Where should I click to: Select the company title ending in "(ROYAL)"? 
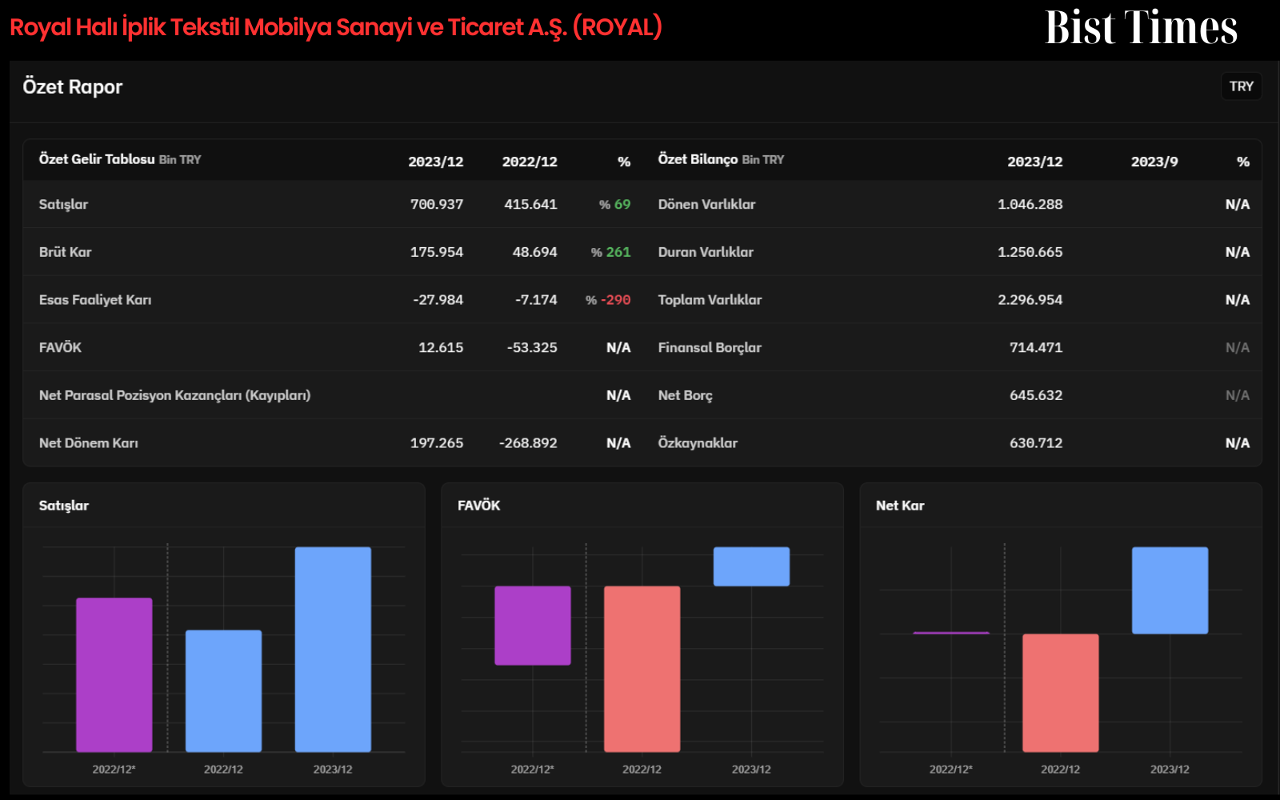336,27
